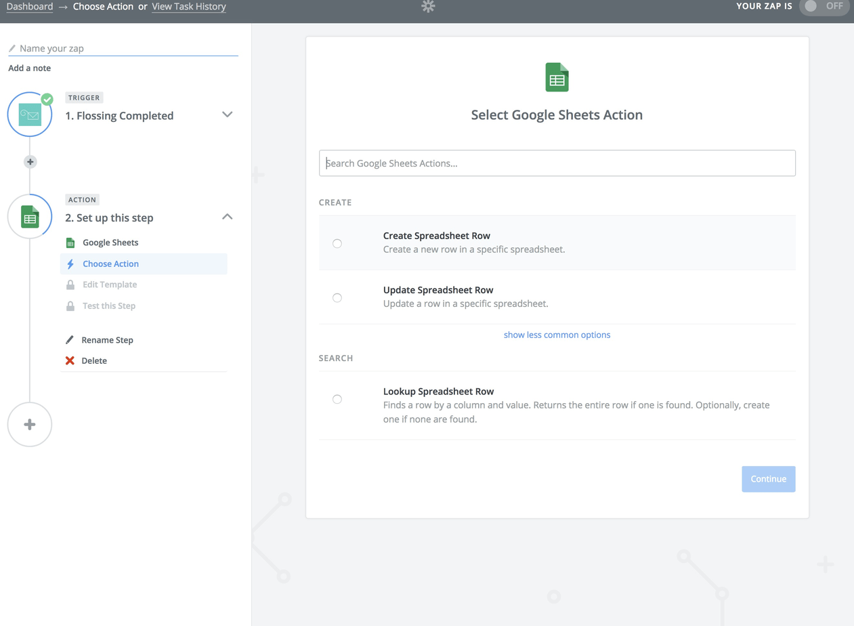Image resolution: width=854 pixels, height=626 pixels.
Task: Click show less common options link
Action: (557, 335)
